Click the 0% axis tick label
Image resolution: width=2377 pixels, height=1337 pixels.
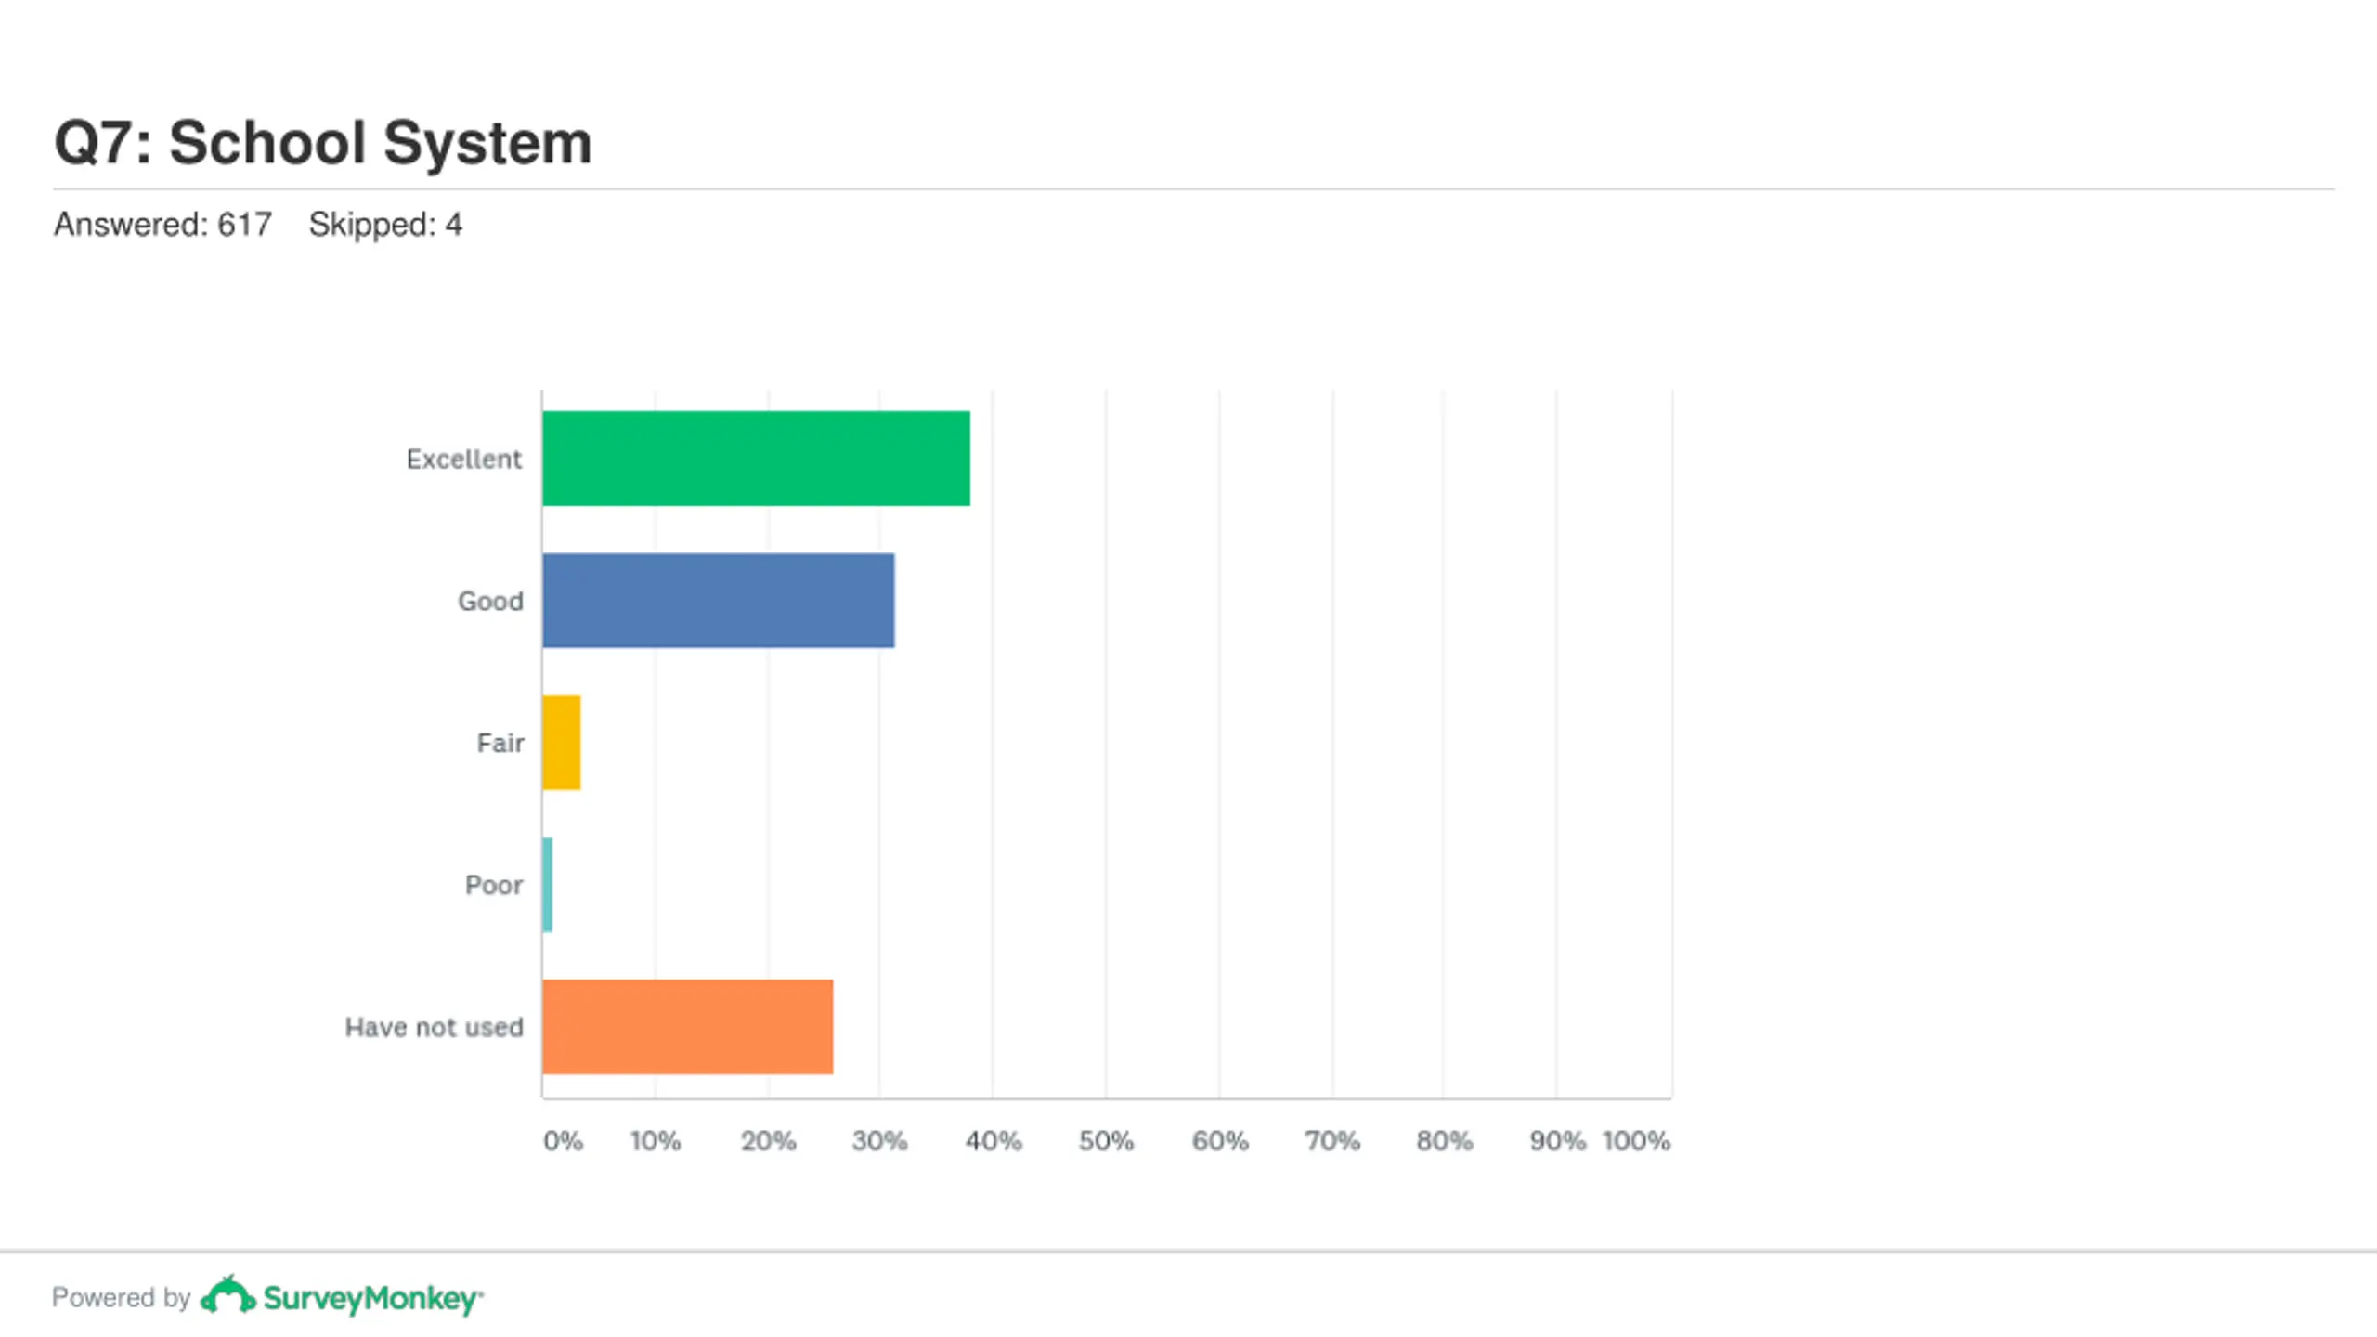pos(563,1140)
